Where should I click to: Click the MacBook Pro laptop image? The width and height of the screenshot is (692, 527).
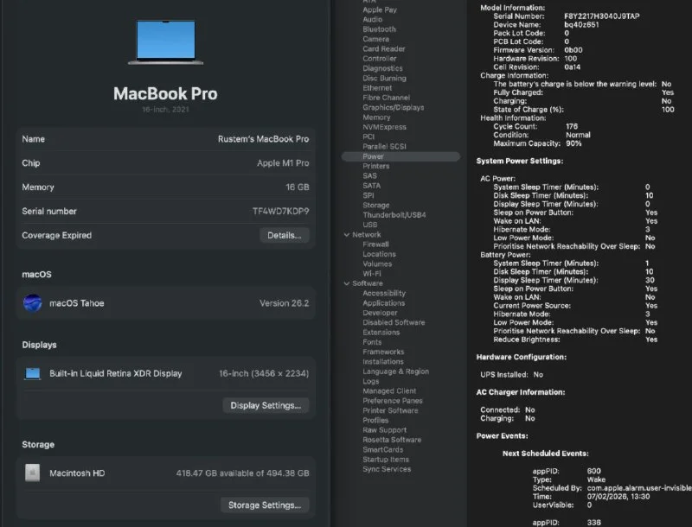167,41
